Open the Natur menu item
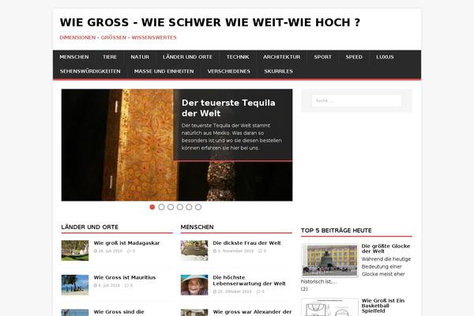Image resolution: width=474 pixels, height=316 pixels. coord(140,57)
